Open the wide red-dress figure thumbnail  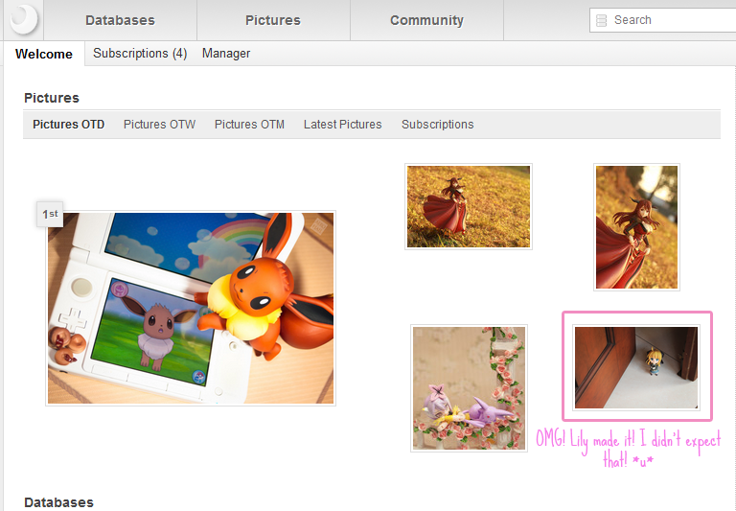click(469, 207)
